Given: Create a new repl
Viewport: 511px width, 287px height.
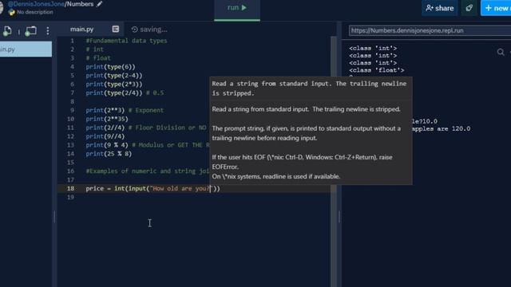Looking at the screenshot, I should 496,8.
